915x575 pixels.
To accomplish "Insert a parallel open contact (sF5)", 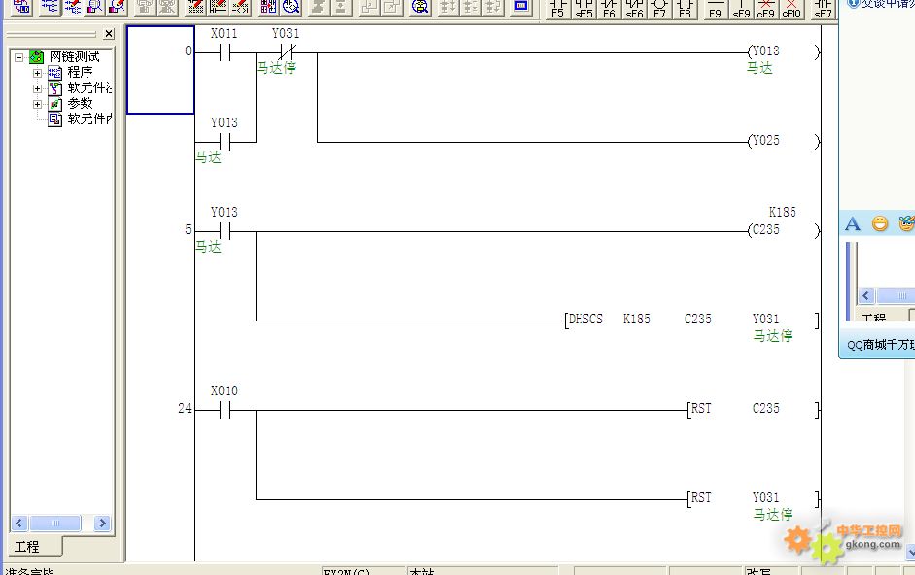I will (583, 9).
